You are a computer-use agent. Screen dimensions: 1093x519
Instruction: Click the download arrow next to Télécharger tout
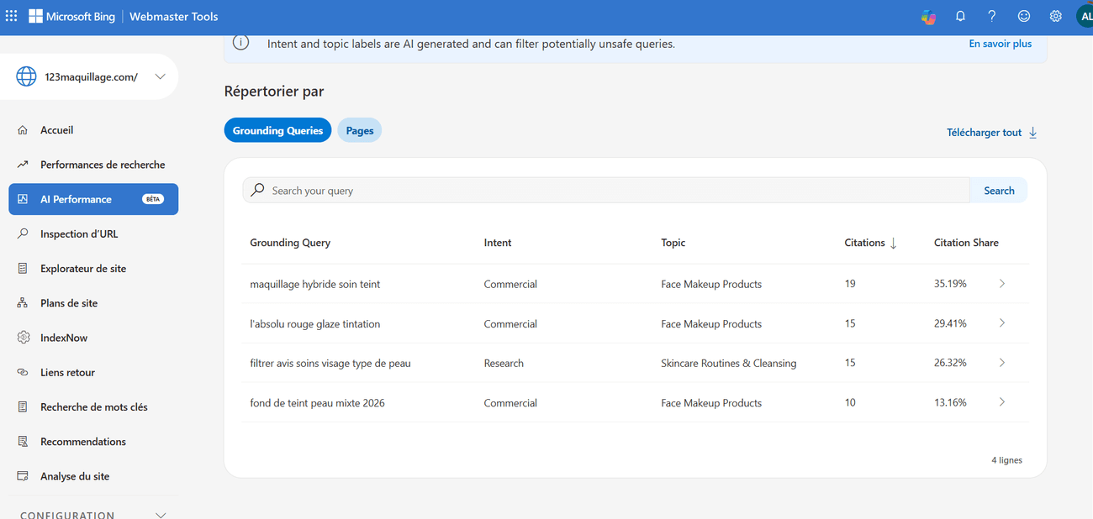[x=1033, y=133]
